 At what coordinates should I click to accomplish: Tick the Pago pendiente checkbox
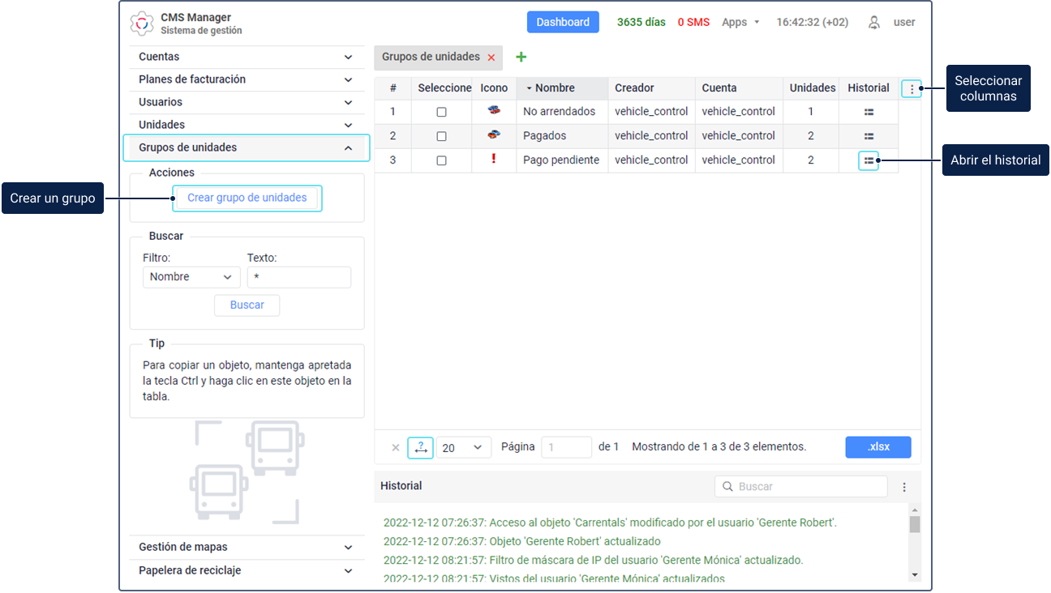(x=441, y=160)
